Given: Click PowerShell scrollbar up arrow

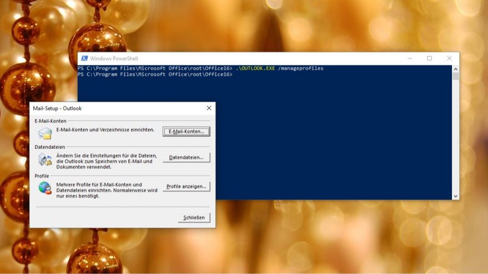Looking at the screenshot, I should point(456,69).
